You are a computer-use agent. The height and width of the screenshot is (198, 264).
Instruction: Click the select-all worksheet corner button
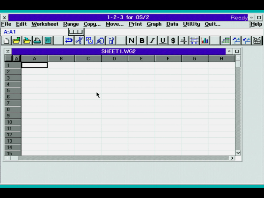(9, 58)
